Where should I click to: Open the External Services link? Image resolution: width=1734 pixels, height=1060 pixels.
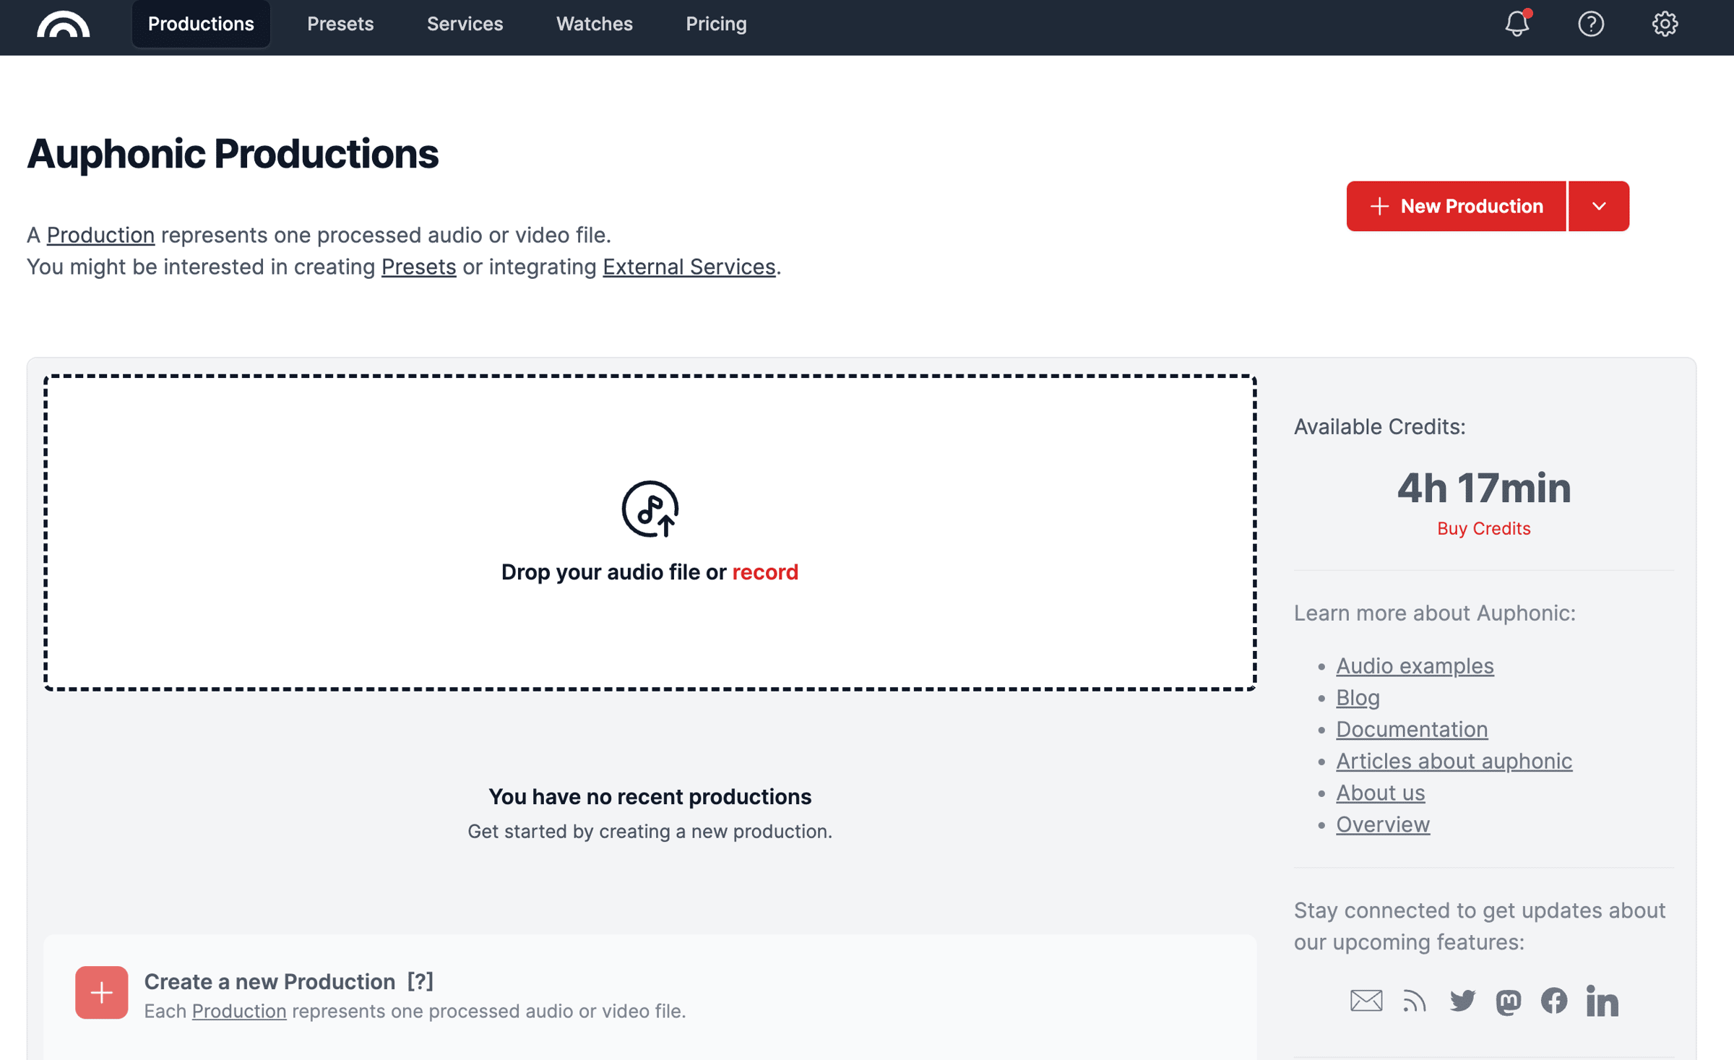pyautogui.click(x=689, y=267)
